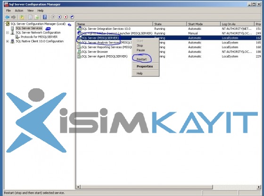Click the Up one level toolbar icon
The height and width of the screenshot is (196, 264).
pos(22,17)
